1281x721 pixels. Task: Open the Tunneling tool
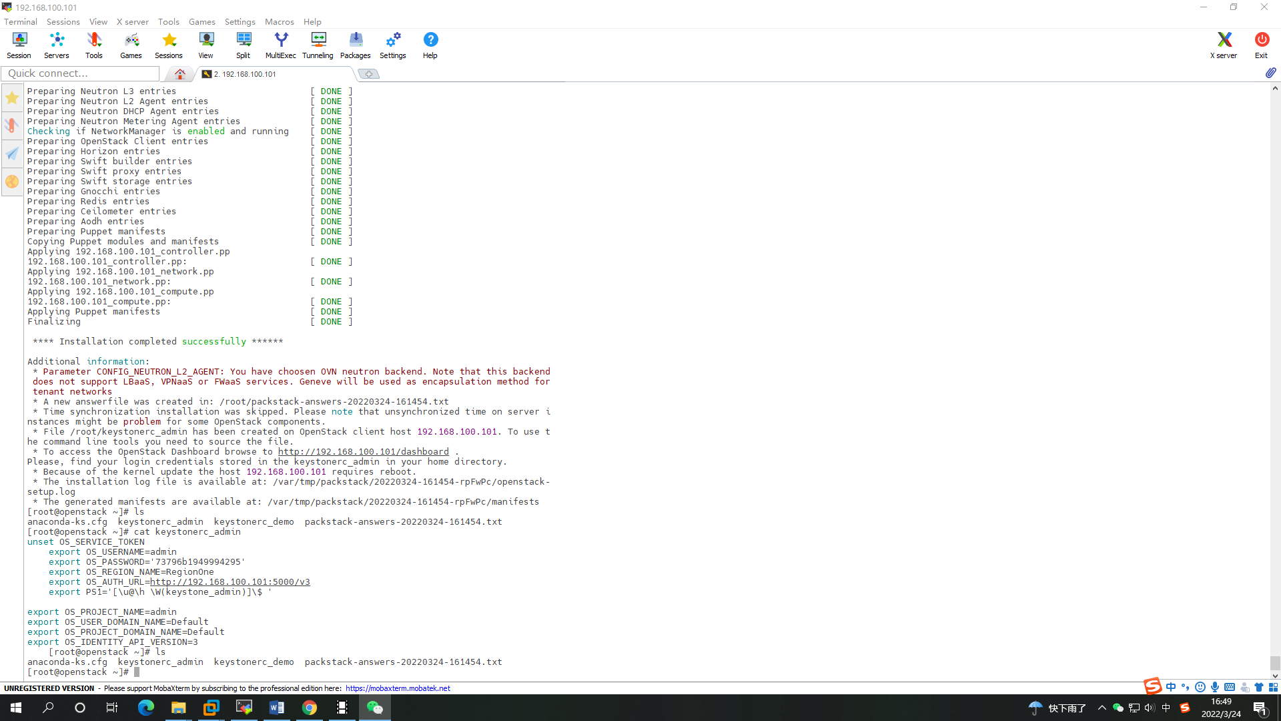(318, 45)
